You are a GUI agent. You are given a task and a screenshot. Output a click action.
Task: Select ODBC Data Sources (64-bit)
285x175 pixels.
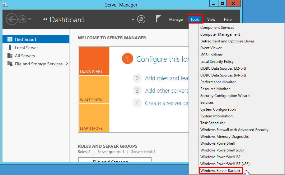(223, 75)
